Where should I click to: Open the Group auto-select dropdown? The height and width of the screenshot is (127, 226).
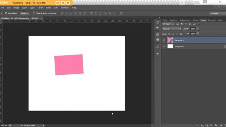pos(24,13)
